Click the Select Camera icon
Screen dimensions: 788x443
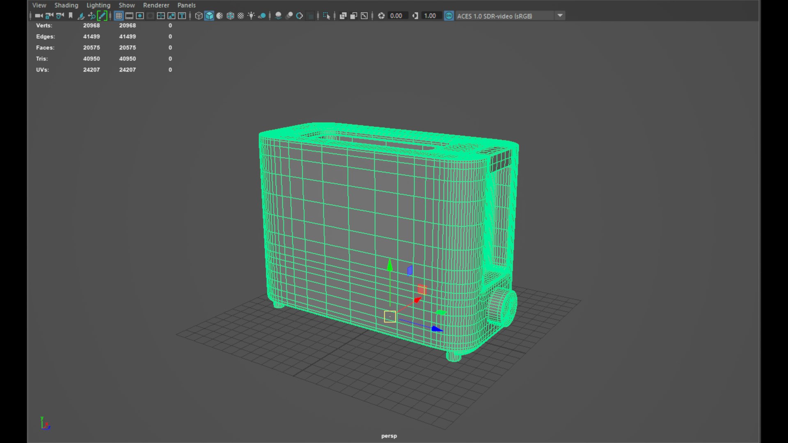click(39, 16)
